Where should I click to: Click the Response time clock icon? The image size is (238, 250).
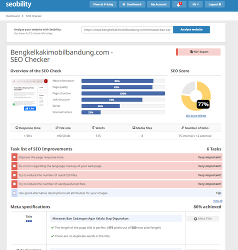[17, 127]
